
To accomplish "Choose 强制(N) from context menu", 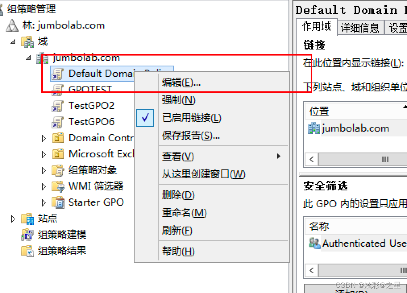I will 212,100.
